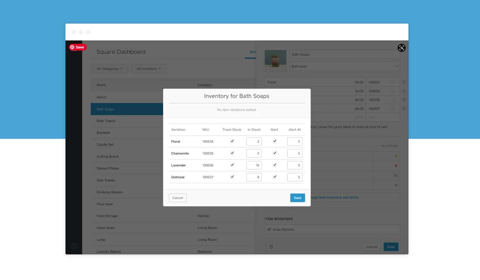Toggle Track Stock for Oatmeal
The image size is (480, 280).
point(232,177)
